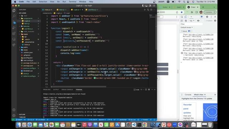Open Live Share view in activity bar
The height and width of the screenshot is (129, 229).
click(14, 45)
